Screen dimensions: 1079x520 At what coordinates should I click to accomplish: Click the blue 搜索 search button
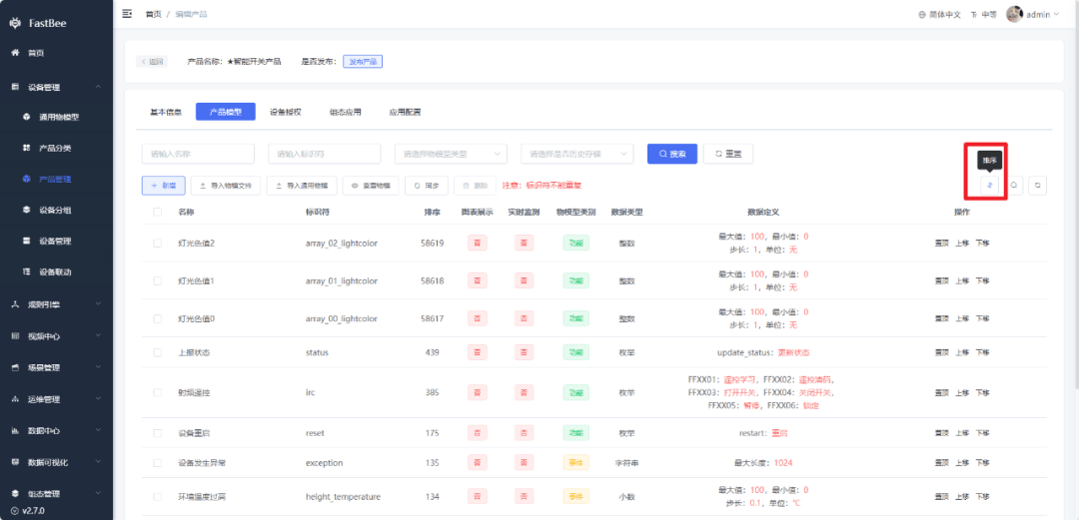click(672, 154)
